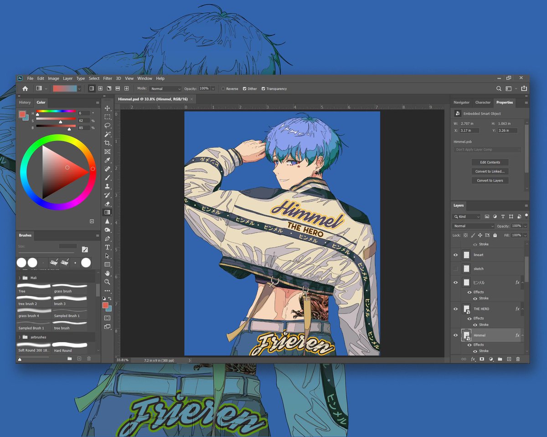Click the add layer style fx icon

click(x=473, y=359)
